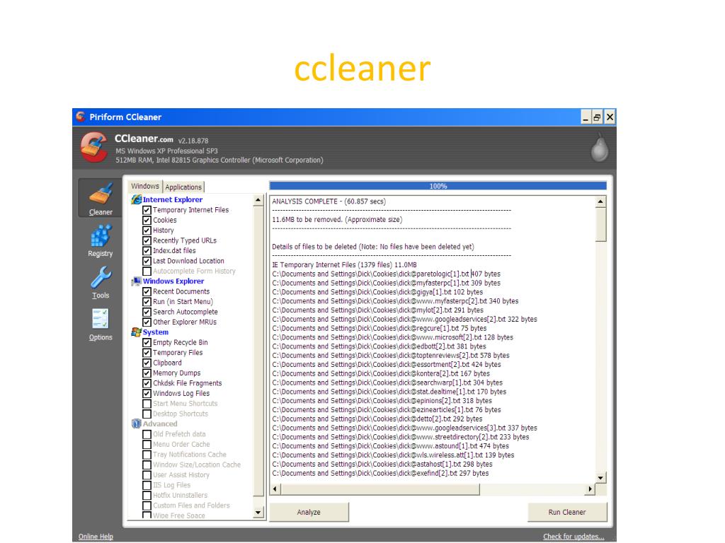Enable IIS Log Files checkbox
Image resolution: width=725 pixels, height=543 pixels.
click(x=147, y=485)
